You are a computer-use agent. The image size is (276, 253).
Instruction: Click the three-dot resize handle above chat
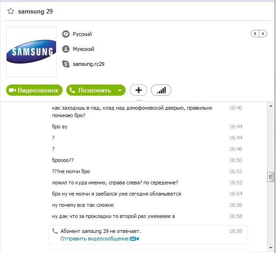pyautogui.click(x=139, y=100)
